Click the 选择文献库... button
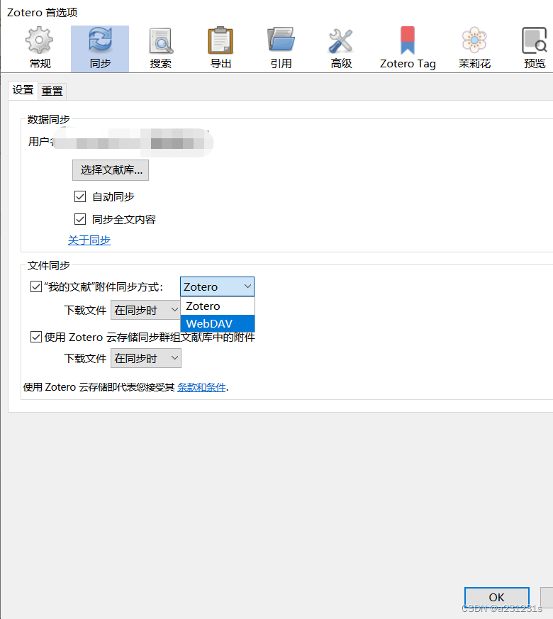The height and width of the screenshot is (619, 553). 111,170
